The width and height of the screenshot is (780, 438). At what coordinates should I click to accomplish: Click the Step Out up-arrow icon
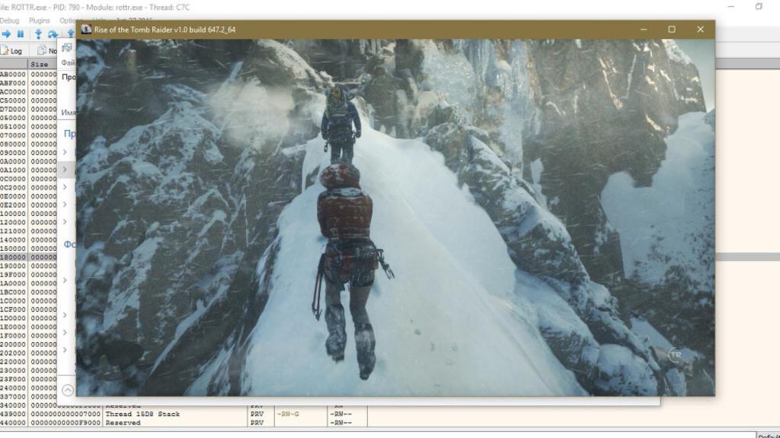pyautogui.click(x=70, y=33)
